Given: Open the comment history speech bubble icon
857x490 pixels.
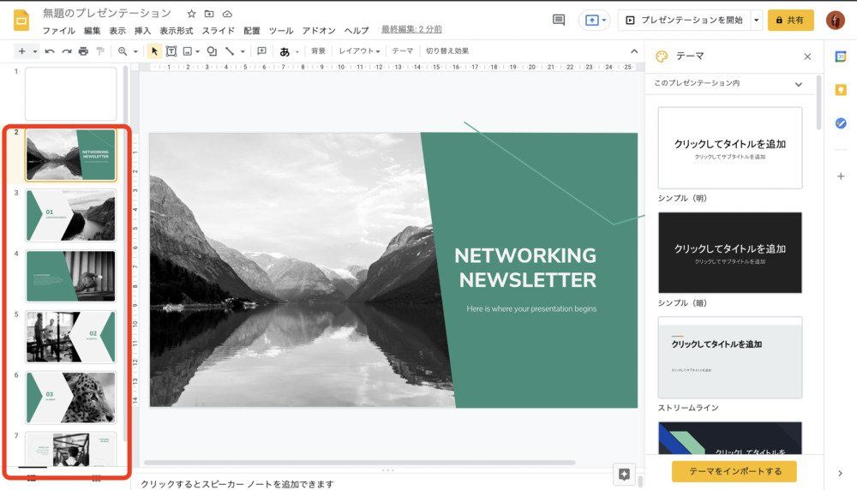Looking at the screenshot, I should [559, 20].
